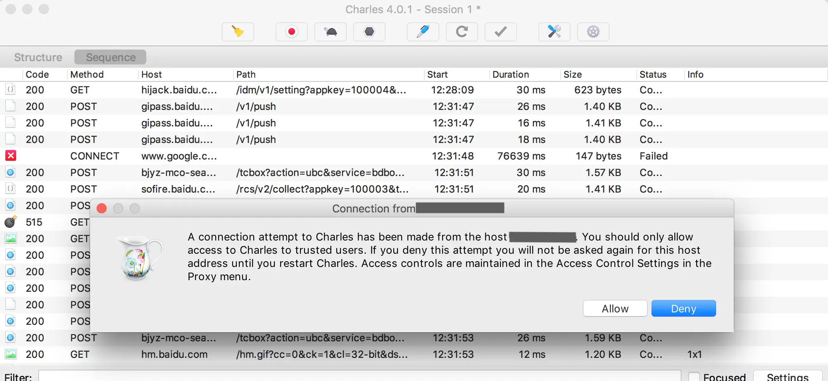828x381 pixels.
Task: Select the hijack.baidu.c... host cell
Action: [x=179, y=90]
